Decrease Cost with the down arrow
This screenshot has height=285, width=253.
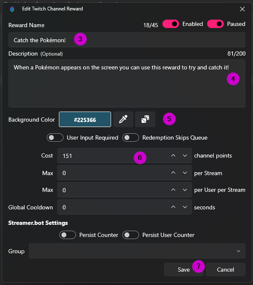(x=185, y=155)
